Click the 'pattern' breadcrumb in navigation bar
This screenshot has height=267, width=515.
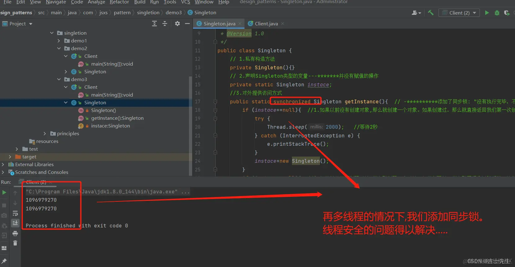coord(122,13)
